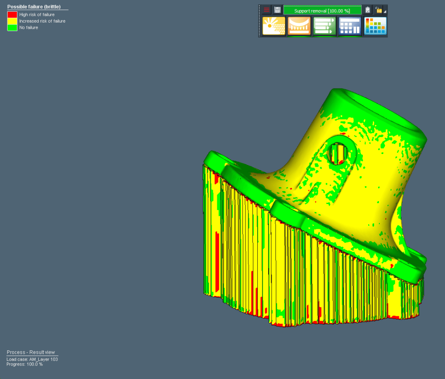The image size is (445, 379).
Task: Open the green list with arrows icon
Action: 325,26
